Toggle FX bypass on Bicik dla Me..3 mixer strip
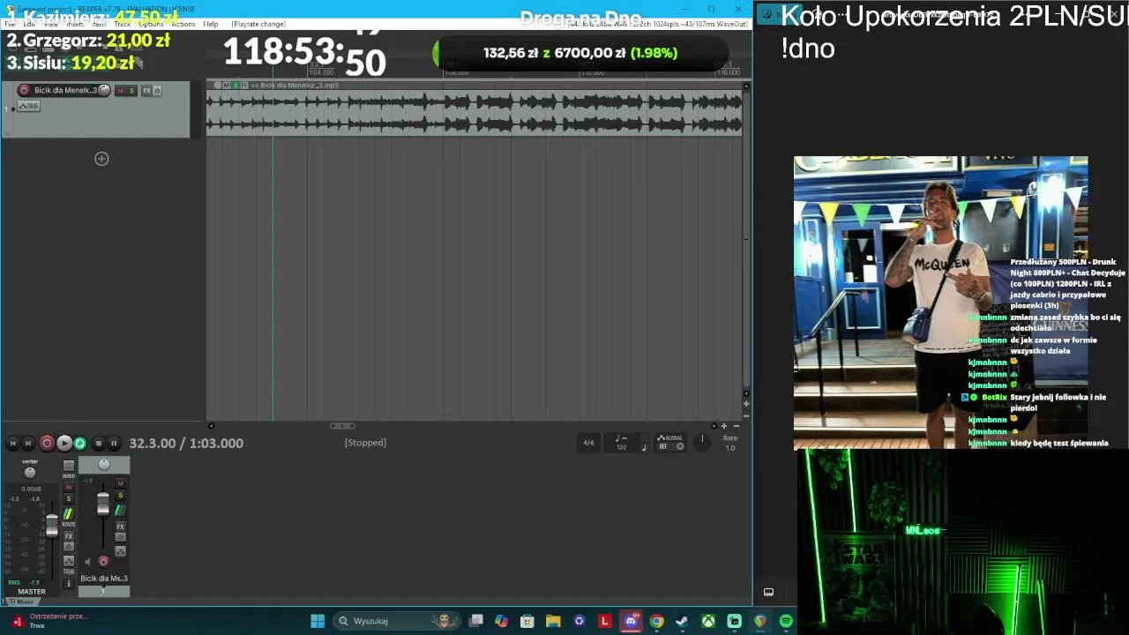This screenshot has height=635, width=1129. point(121,537)
